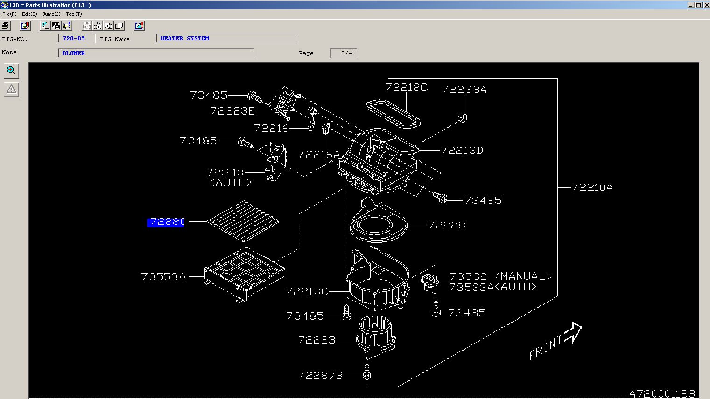Open the Tool(T) menu
Screen dimensions: 710x399
[x=74, y=14]
